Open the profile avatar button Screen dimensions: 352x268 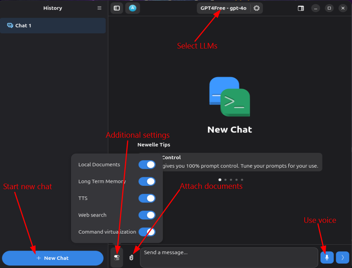coord(133,8)
